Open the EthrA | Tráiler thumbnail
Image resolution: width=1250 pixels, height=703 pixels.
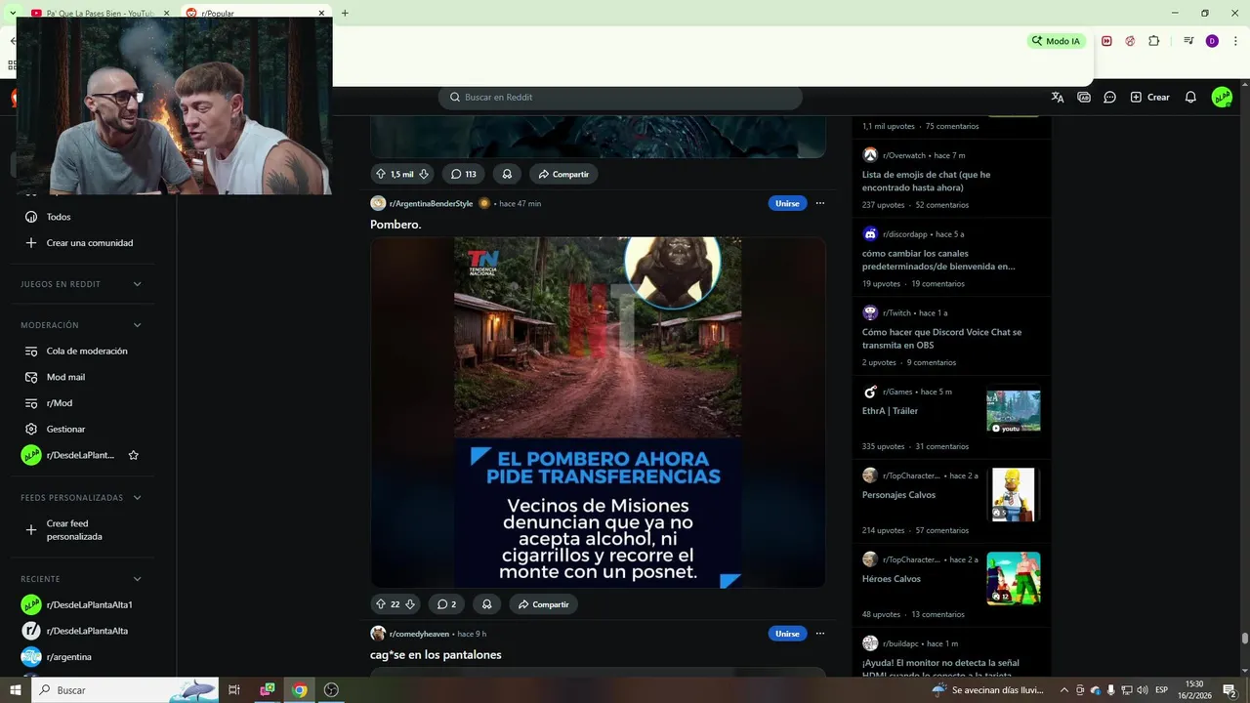point(1013,411)
